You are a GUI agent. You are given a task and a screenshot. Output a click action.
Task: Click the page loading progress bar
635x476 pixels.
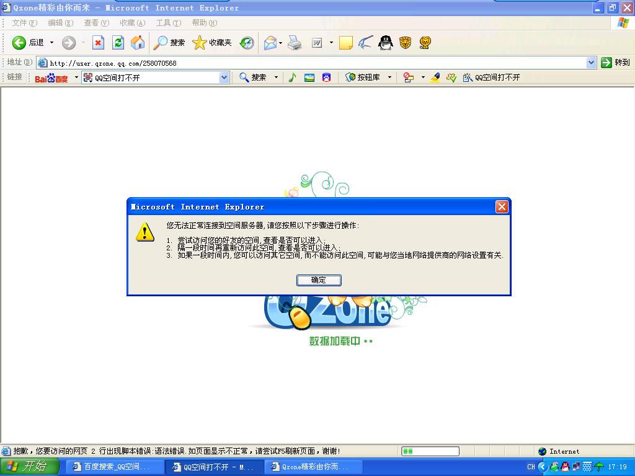[430, 451]
